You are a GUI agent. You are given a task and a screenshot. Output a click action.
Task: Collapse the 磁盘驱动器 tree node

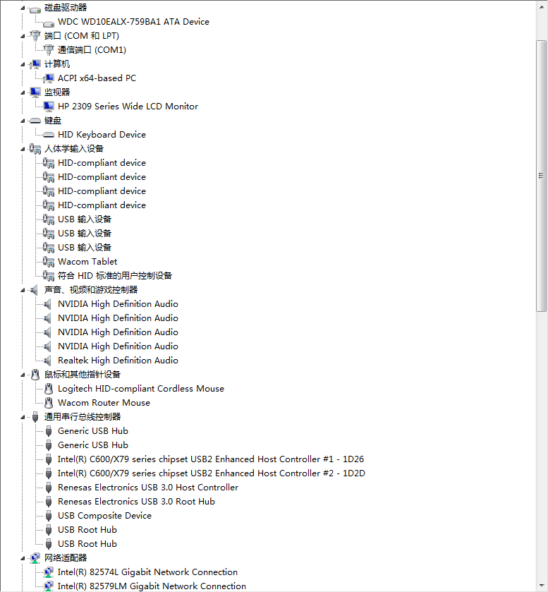tap(23, 8)
